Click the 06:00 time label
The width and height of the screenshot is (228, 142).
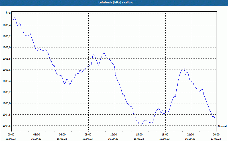coord(63,135)
